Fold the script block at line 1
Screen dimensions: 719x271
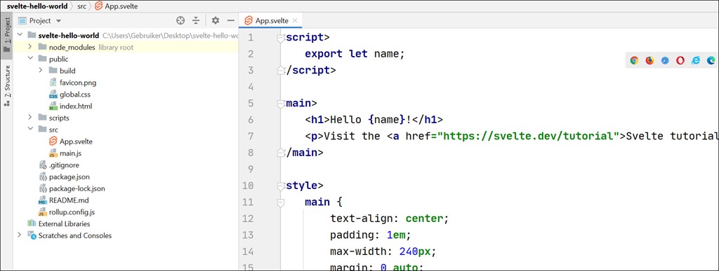[x=281, y=38]
